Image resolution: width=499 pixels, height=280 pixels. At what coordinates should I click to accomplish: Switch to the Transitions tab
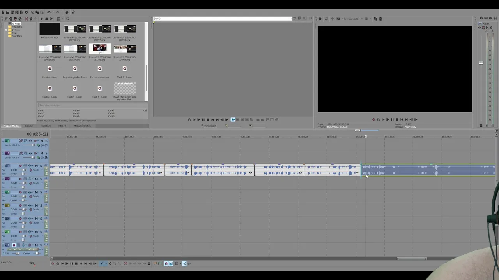[x=46, y=126]
